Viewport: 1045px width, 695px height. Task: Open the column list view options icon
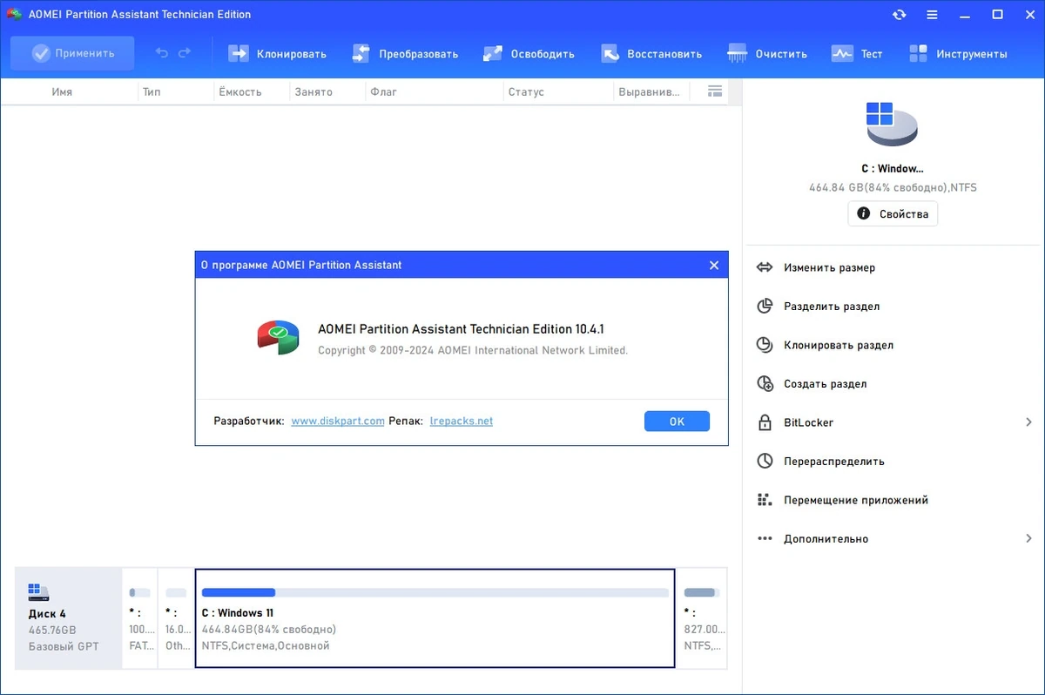point(715,91)
